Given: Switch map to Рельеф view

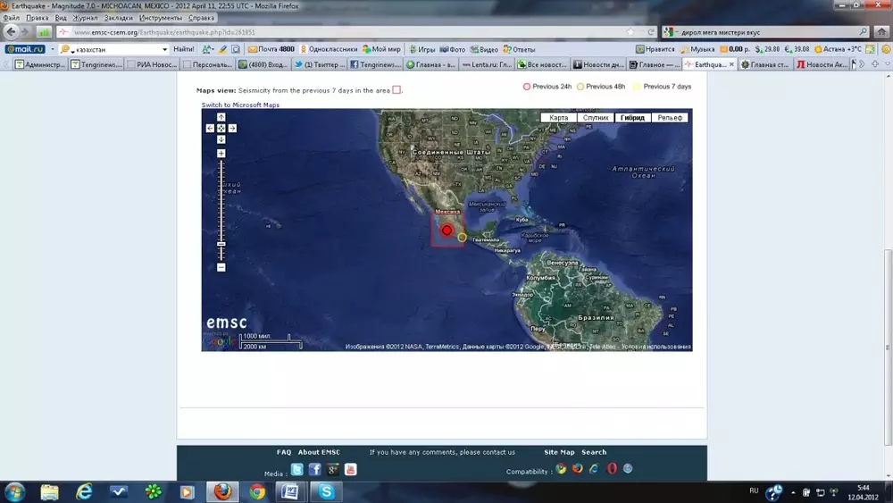Looking at the screenshot, I should (670, 118).
